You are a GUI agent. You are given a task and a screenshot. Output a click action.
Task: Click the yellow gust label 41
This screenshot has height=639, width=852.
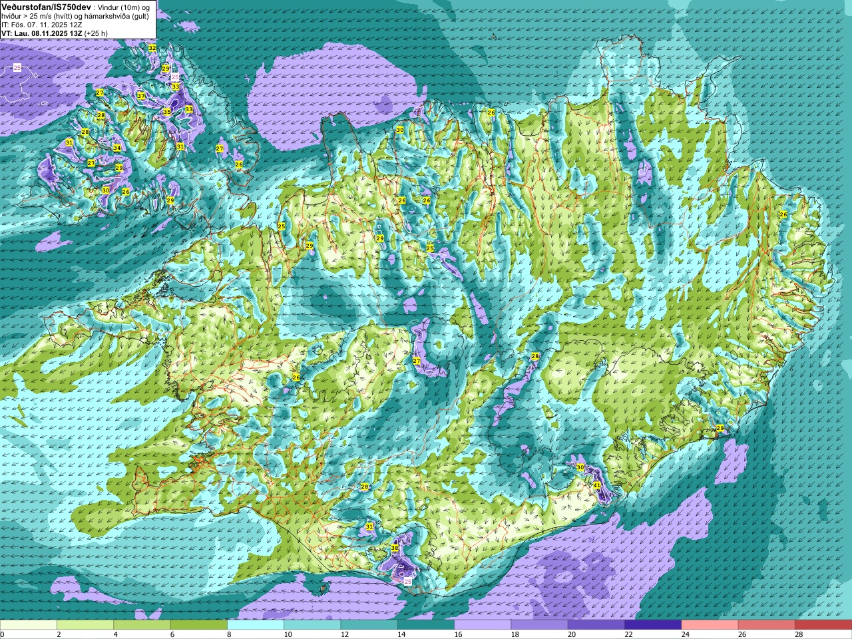[596, 485]
